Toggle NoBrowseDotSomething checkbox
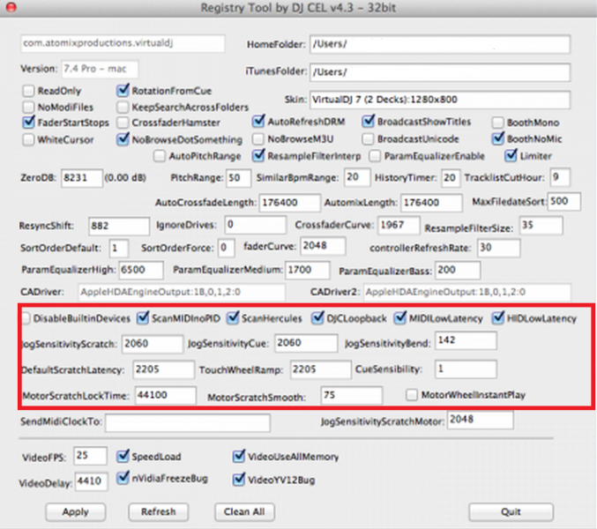 click(123, 139)
